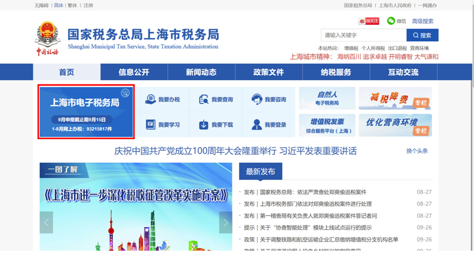The height and width of the screenshot is (253, 474).
Task: Open news 上海市税务部门依法对郑爽偷逃税案件进行处理
Action: 316,204
